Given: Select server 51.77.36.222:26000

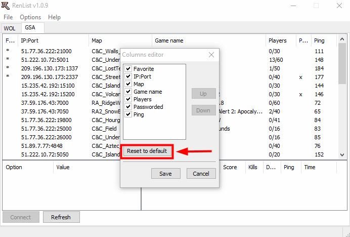Looking at the screenshot, I should point(47,137).
